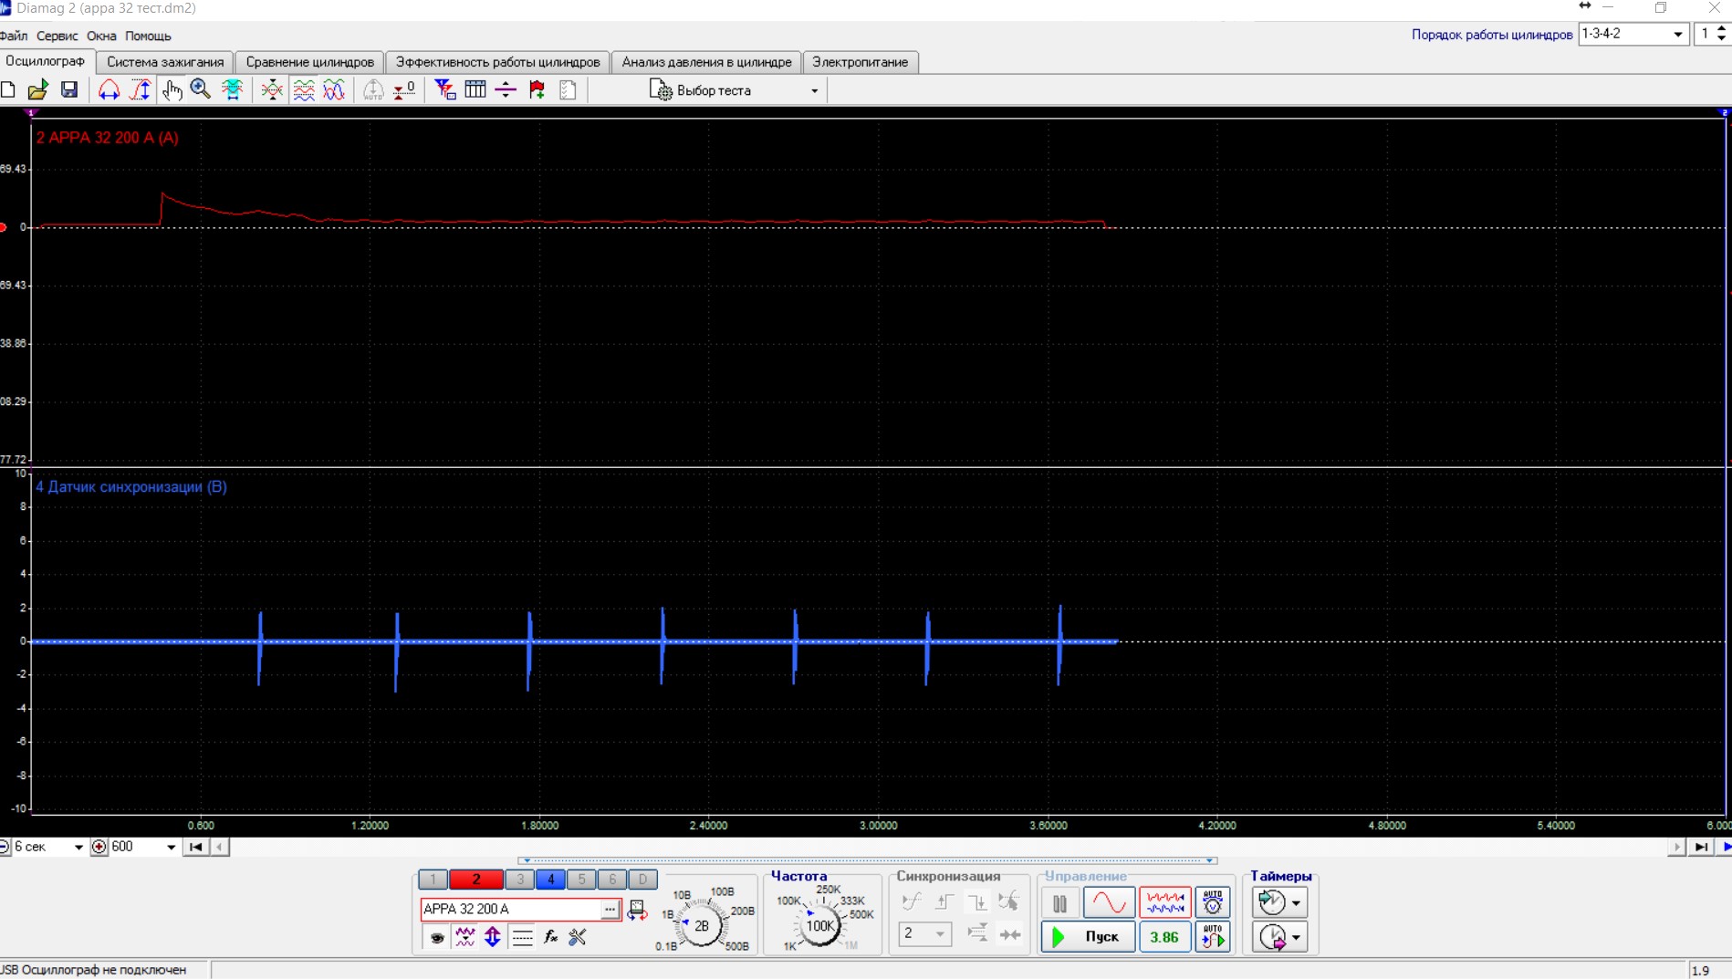Open the APPA 32 200 A probe selector button

click(x=610, y=910)
